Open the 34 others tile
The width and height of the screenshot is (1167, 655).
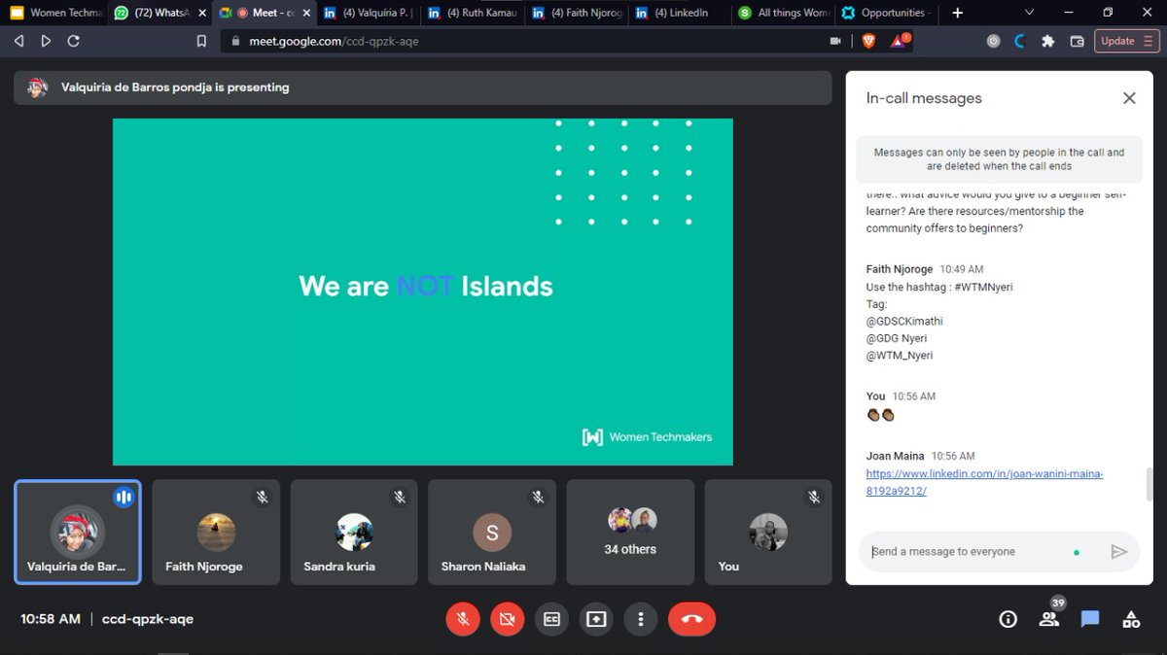(x=630, y=532)
